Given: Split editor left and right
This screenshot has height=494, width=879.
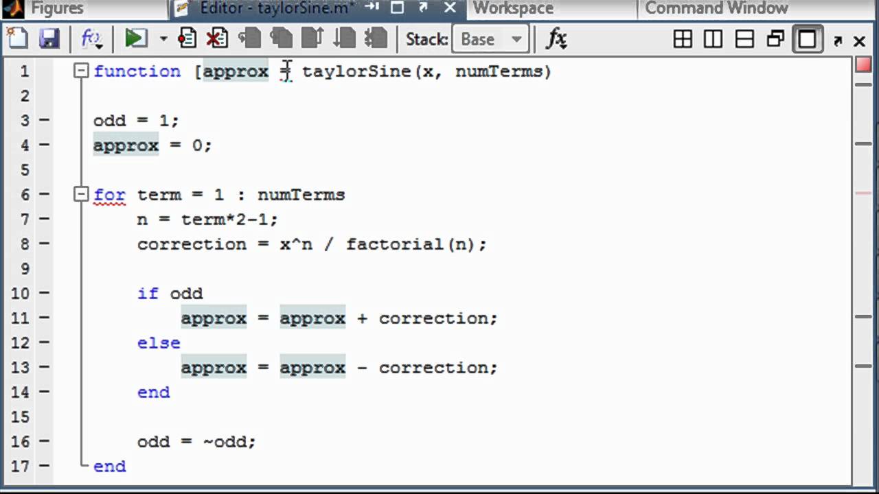Looking at the screenshot, I should 714,39.
